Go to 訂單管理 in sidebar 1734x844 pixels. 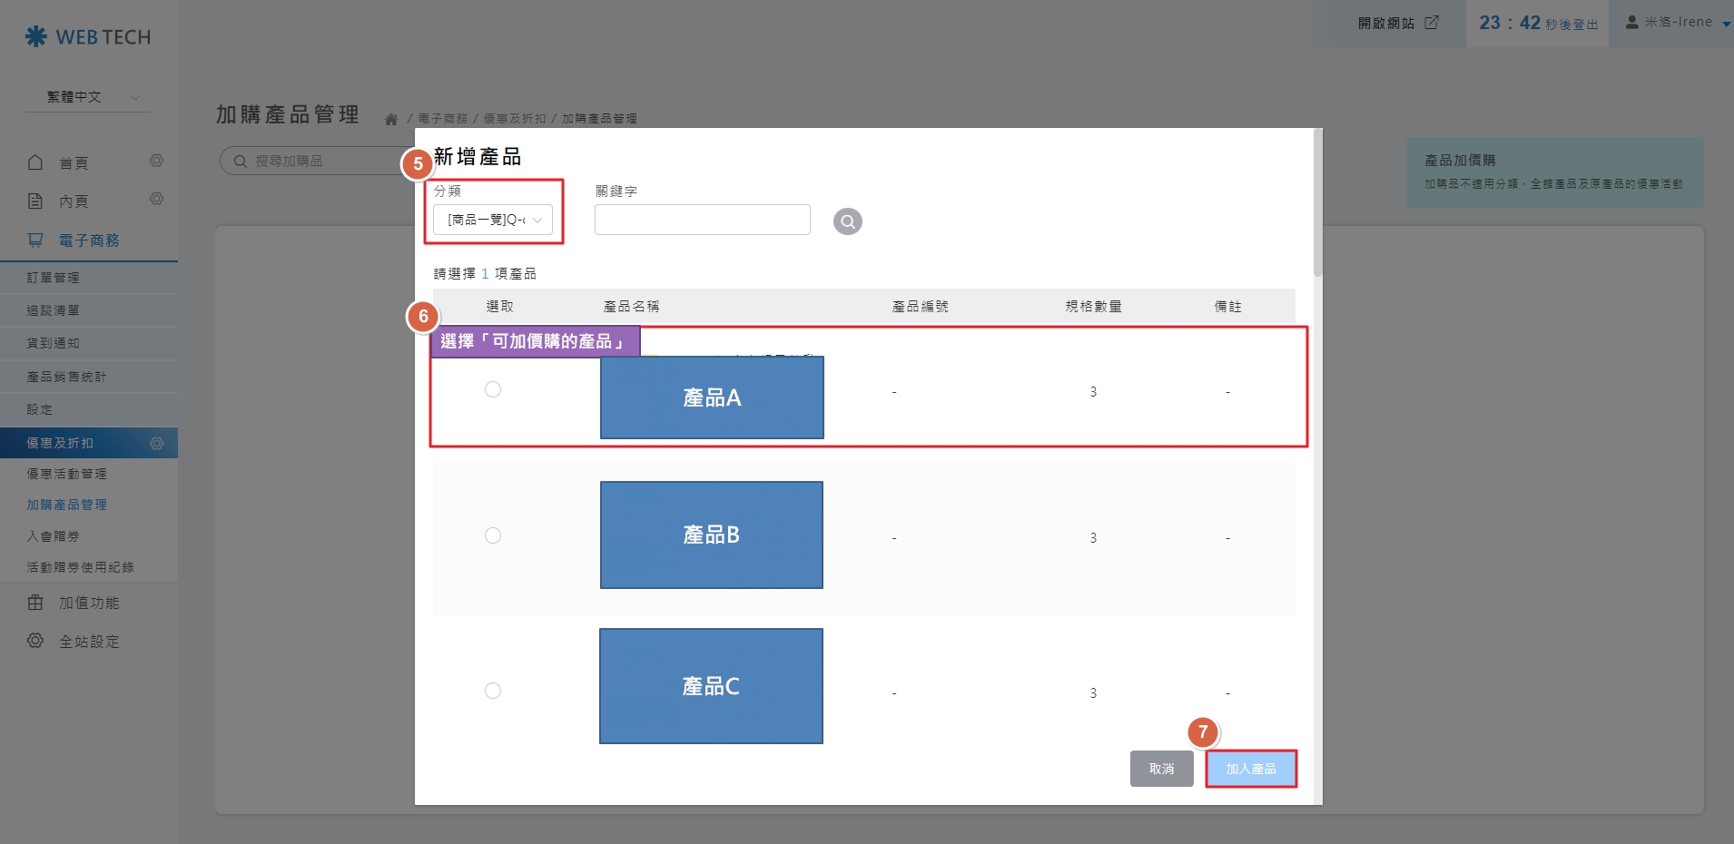[x=54, y=278]
